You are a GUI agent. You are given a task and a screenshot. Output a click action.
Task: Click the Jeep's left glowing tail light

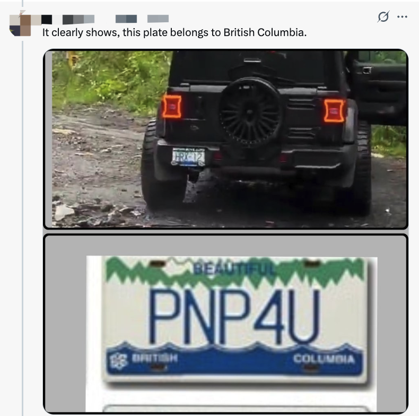[x=171, y=107]
